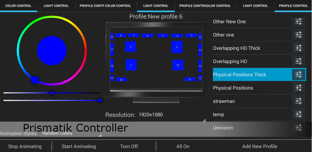Image resolution: width=312 pixels, height=152 pixels.
Task: Click LED zone 2 on monitor preview
Action: coord(177,47)
